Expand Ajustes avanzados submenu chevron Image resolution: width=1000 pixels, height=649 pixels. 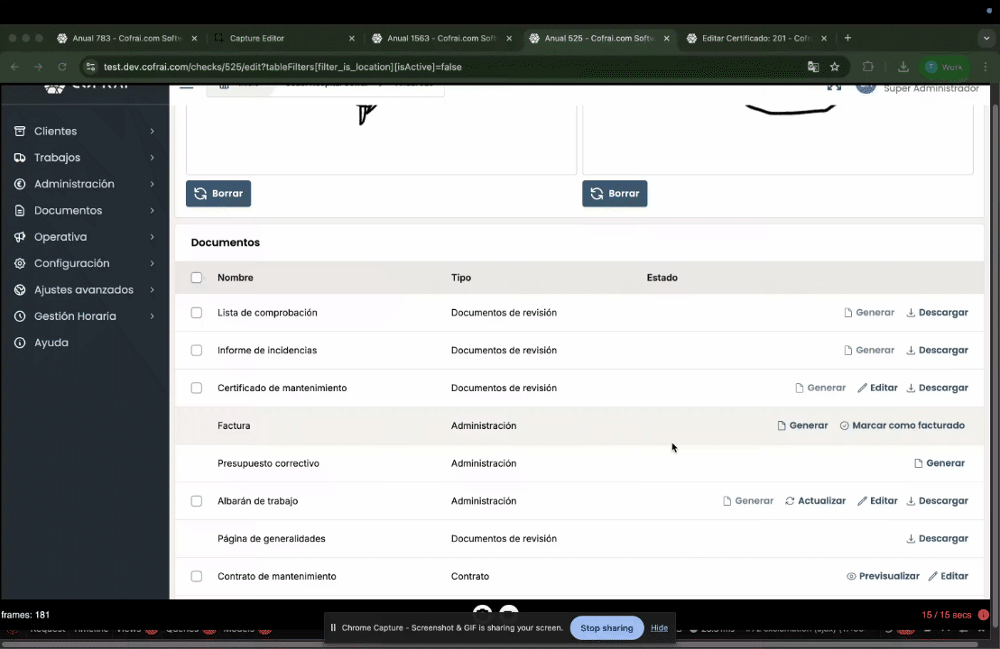coord(152,290)
